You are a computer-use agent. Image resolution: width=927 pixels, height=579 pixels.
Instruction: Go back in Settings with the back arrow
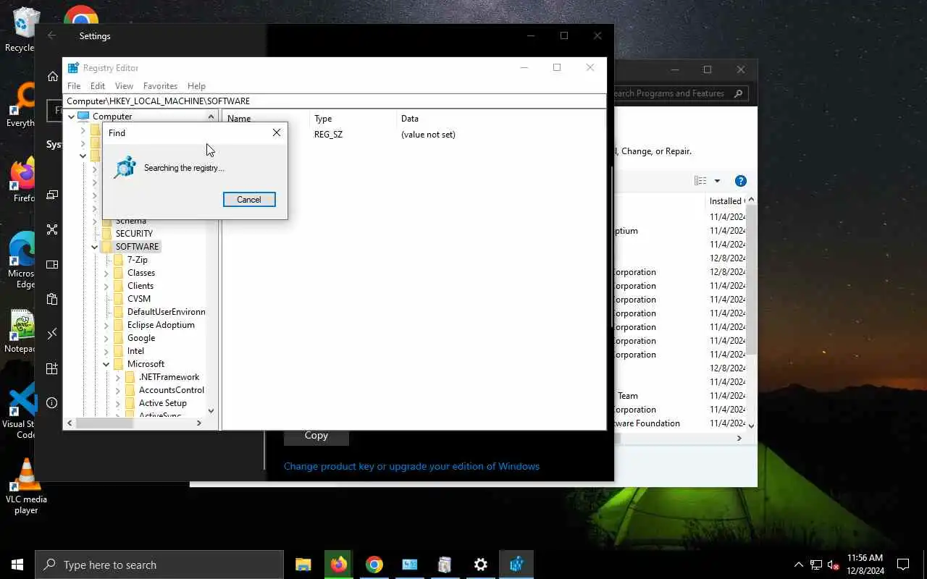(x=51, y=35)
